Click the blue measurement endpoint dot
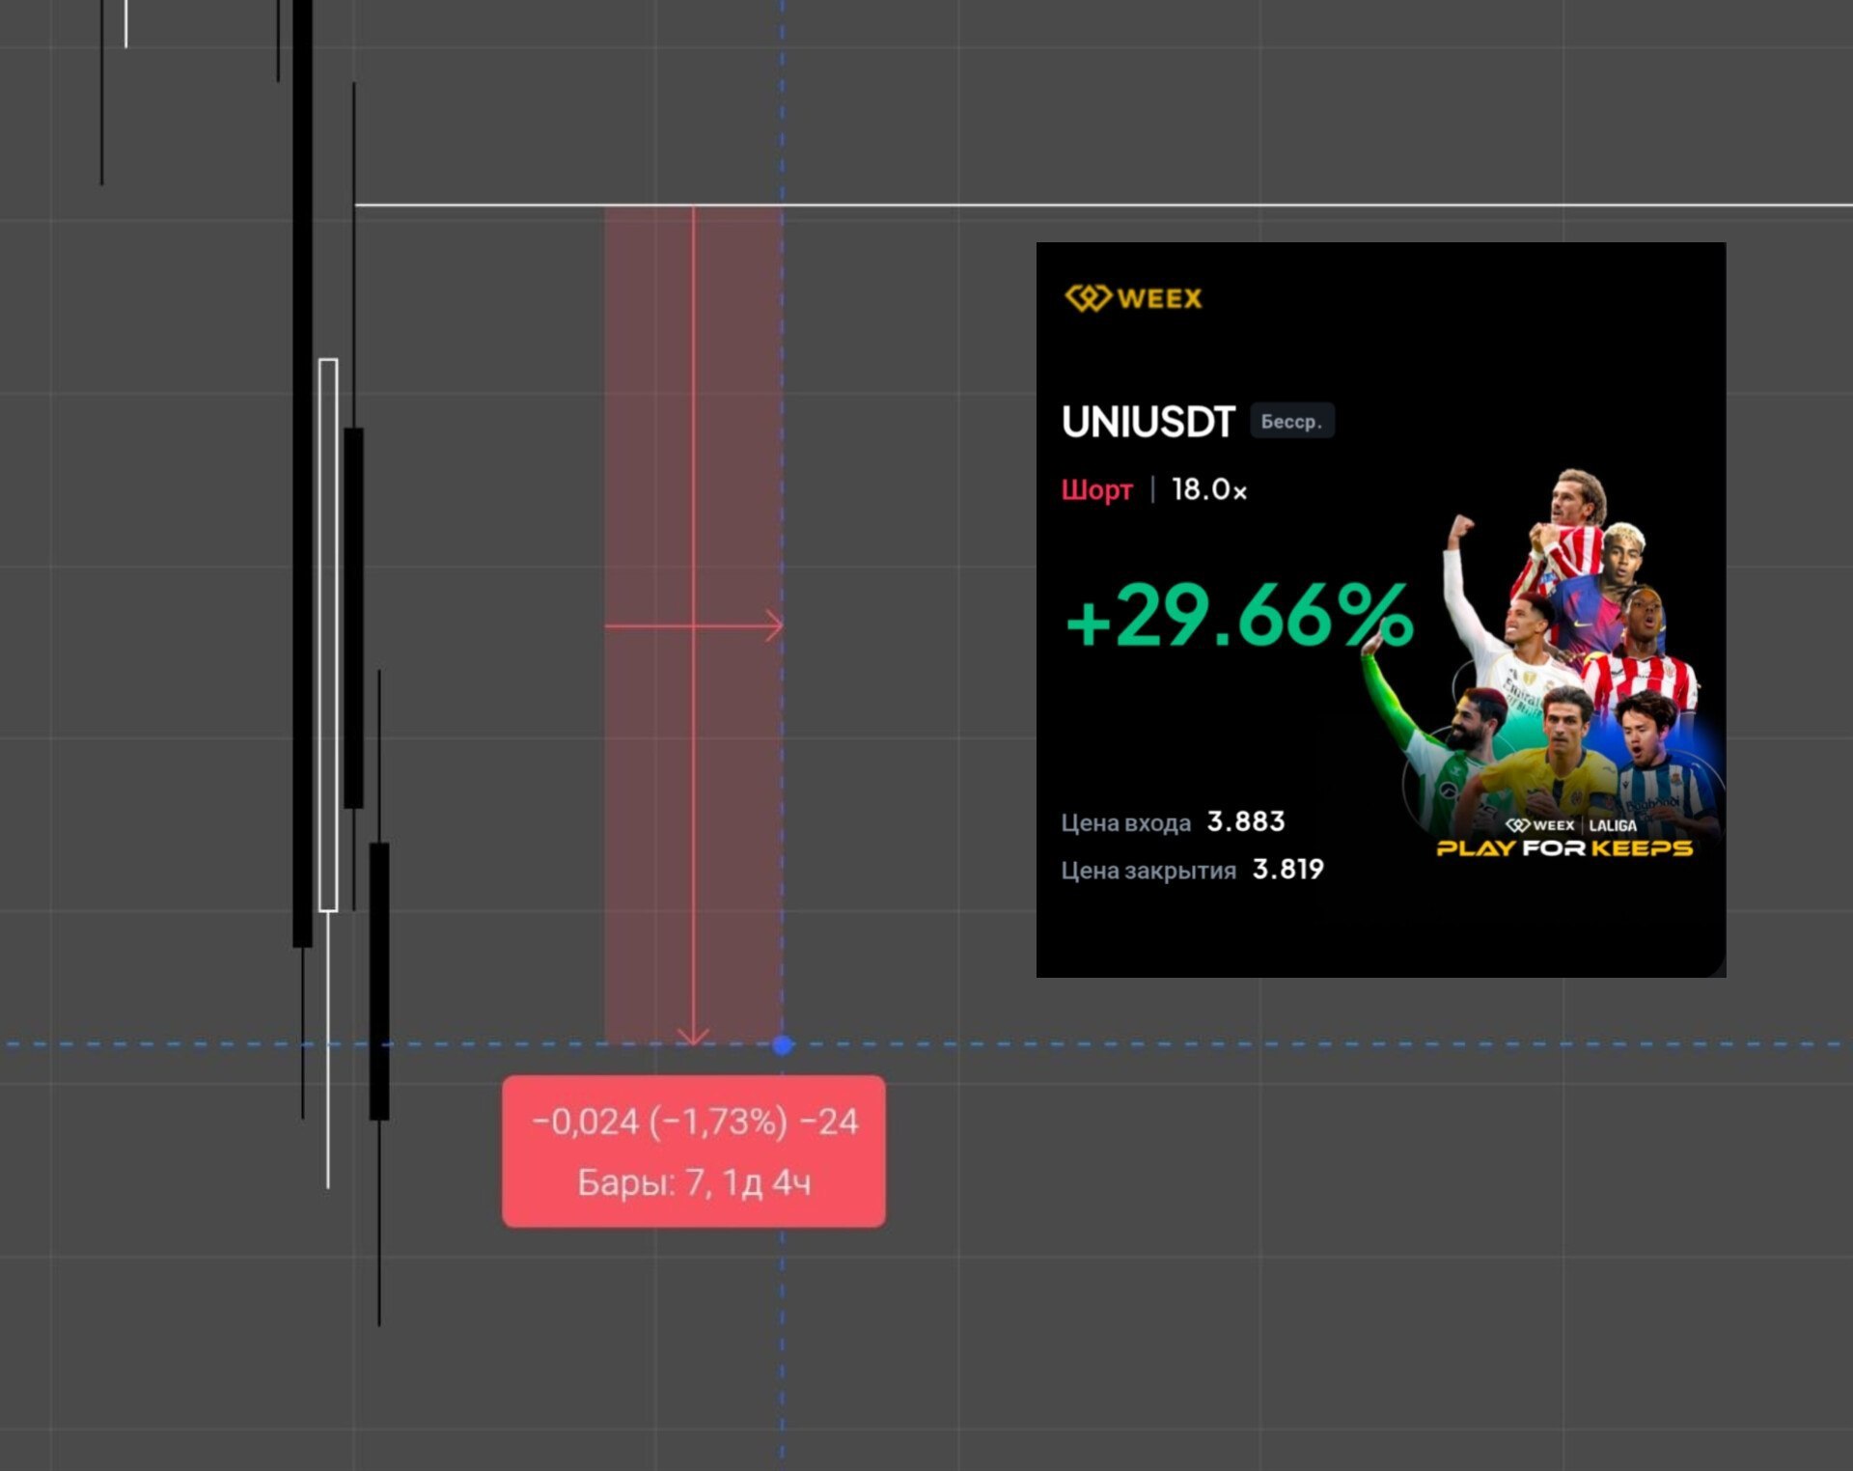 click(x=783, y=1044)
